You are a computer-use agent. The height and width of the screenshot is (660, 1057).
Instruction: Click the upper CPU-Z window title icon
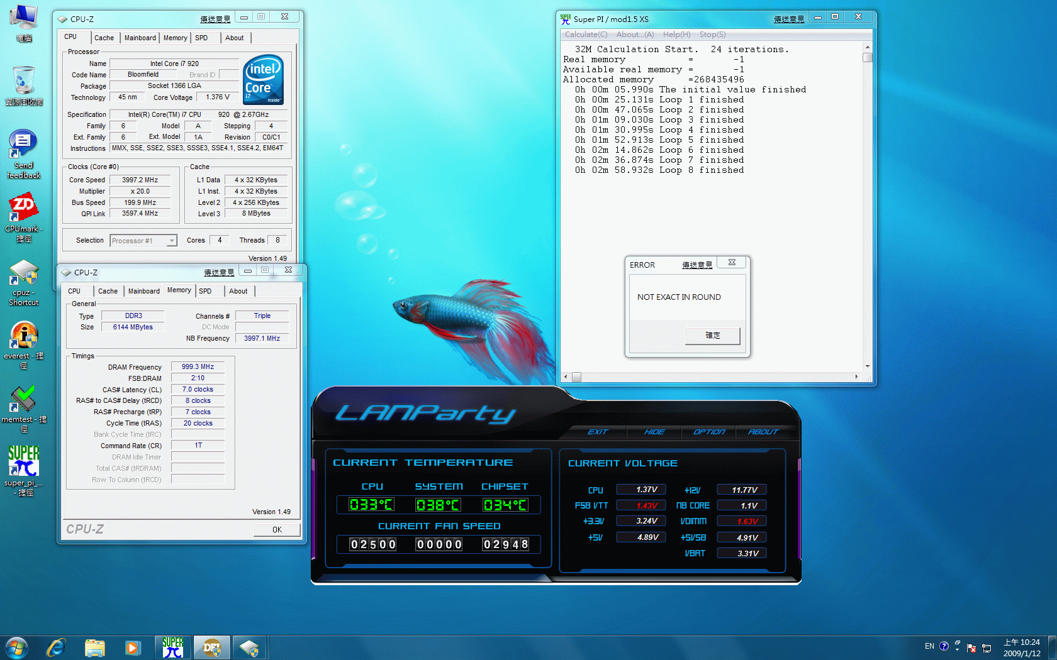click(62, 19)
